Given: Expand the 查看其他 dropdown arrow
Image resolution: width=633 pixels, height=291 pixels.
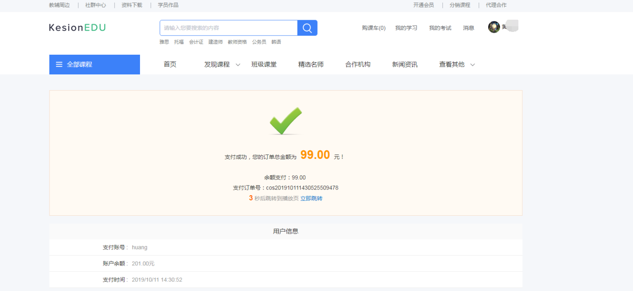Looking at the screenshot, I should click(x=472, y=65).
